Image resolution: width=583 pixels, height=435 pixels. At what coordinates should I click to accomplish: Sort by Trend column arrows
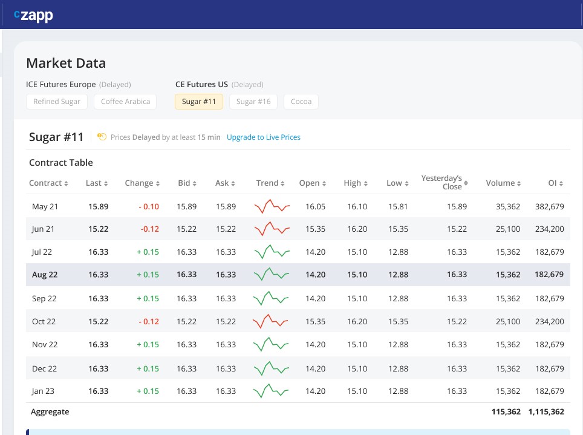282,183
